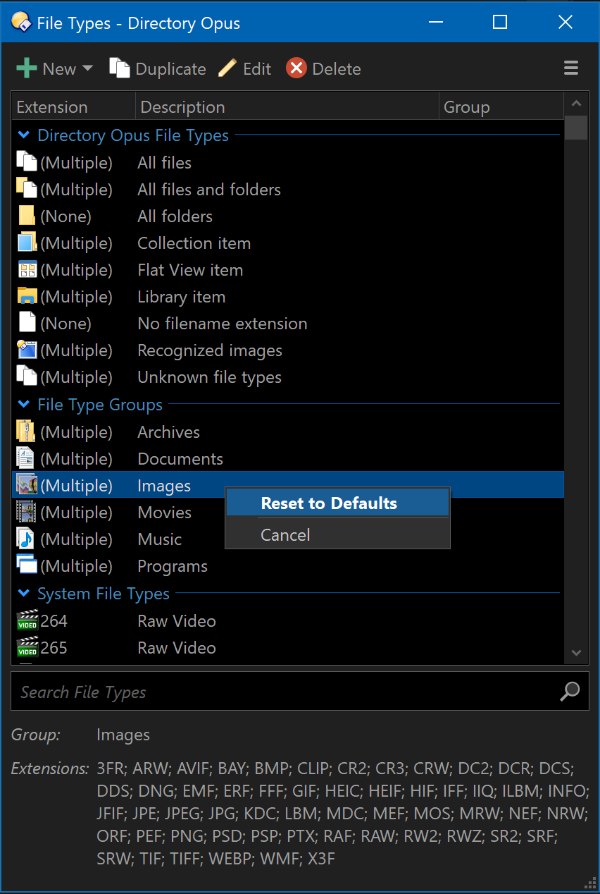
Task: Click the 'Directory Opus File Types' heading
Action: (x=133, y=135)
